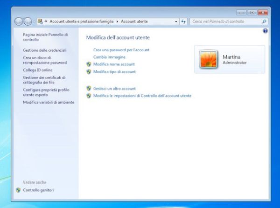This screenshot has height=208, width=280.
Task: Expand the double-chevron at breadcrumb start
Action: 46,21
